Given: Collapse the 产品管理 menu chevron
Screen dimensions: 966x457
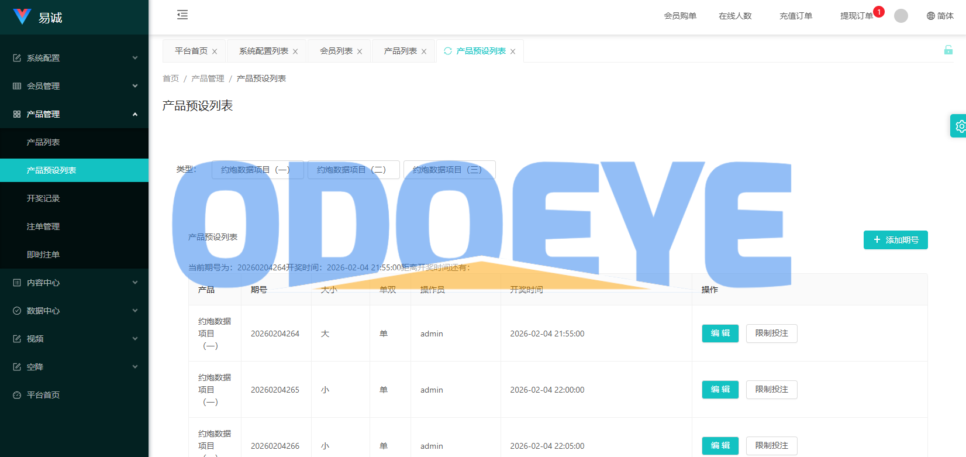Looking at the screenshot, I should click(x=135, y=114).
